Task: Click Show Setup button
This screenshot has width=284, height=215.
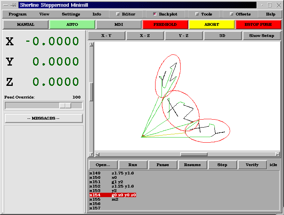Action: 261,36
